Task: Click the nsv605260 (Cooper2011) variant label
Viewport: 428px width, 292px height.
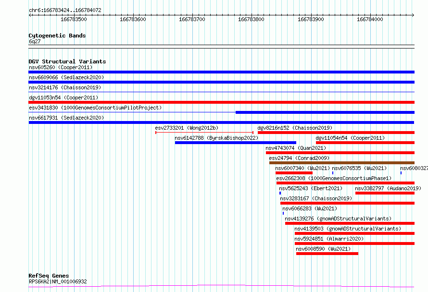Action: (x=61, y=67)
